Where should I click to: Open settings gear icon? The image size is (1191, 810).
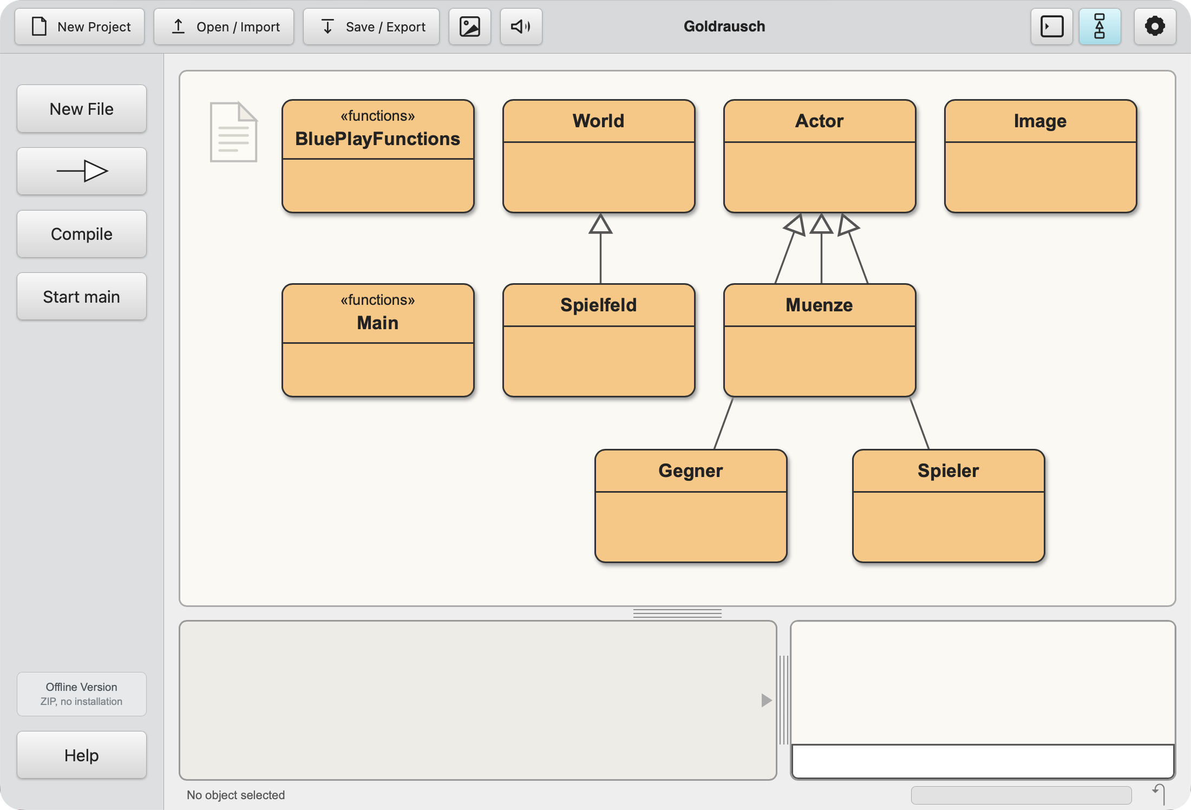pyautogui.click(x=1155, y=27)
